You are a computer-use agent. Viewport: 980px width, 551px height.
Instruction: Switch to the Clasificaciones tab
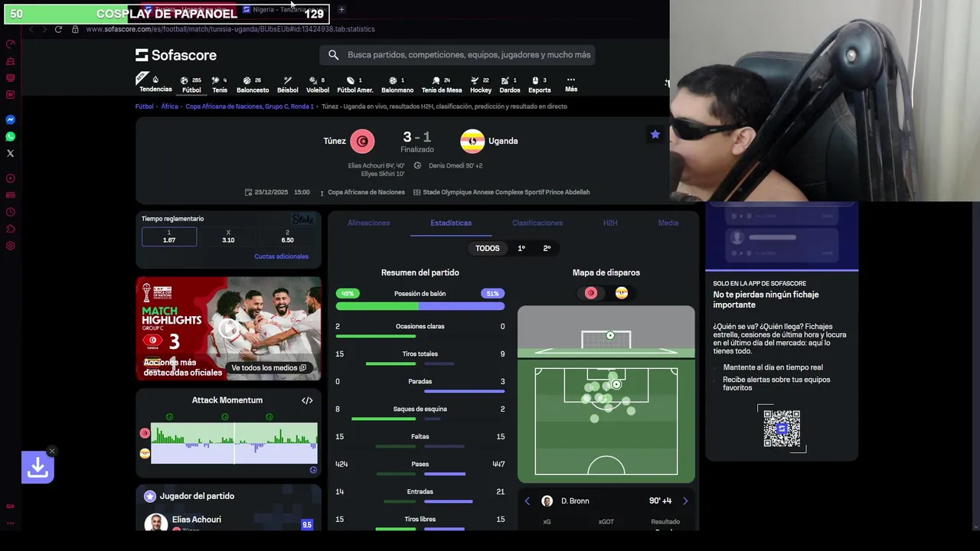[x=537, y=223]
